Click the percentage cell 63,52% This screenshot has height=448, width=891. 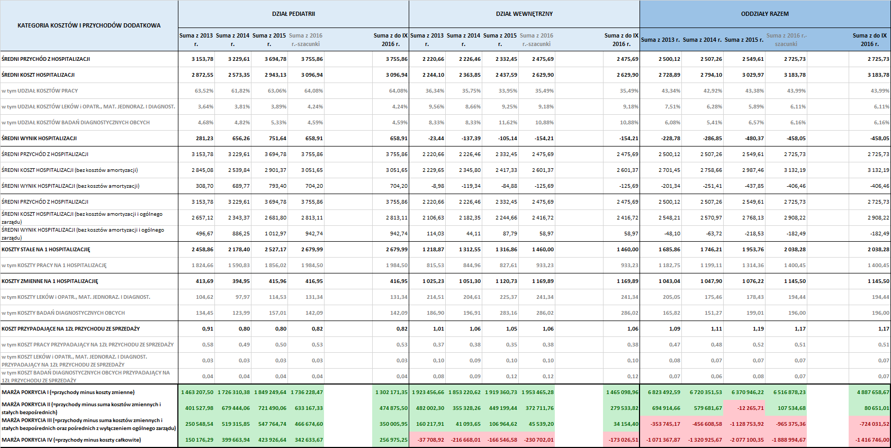196,91
